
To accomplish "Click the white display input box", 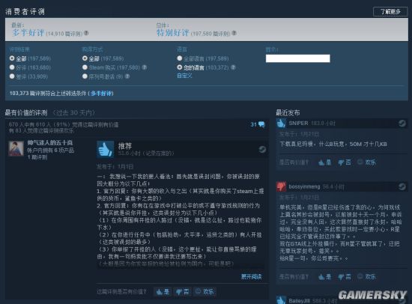I will click(297, 58).
